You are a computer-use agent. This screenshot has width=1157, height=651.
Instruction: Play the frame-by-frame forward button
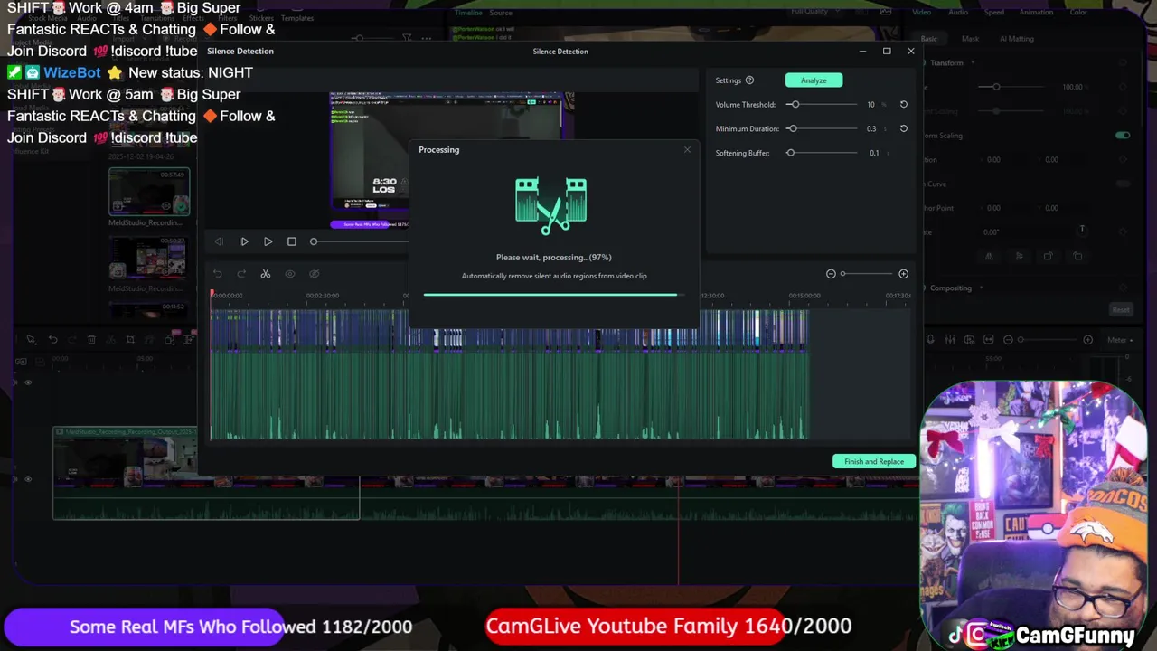[x=243, y=241]
